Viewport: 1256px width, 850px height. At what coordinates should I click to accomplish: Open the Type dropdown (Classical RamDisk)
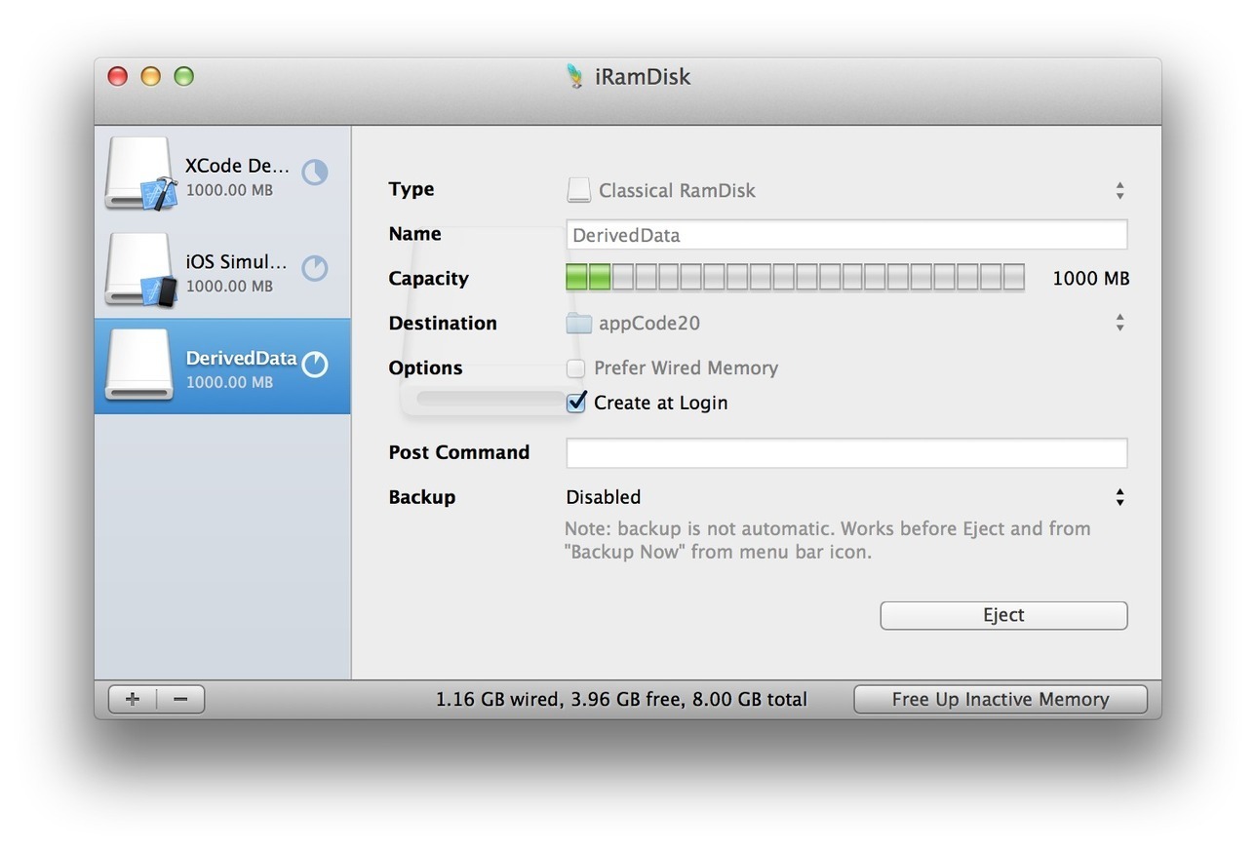click(846, 190)
